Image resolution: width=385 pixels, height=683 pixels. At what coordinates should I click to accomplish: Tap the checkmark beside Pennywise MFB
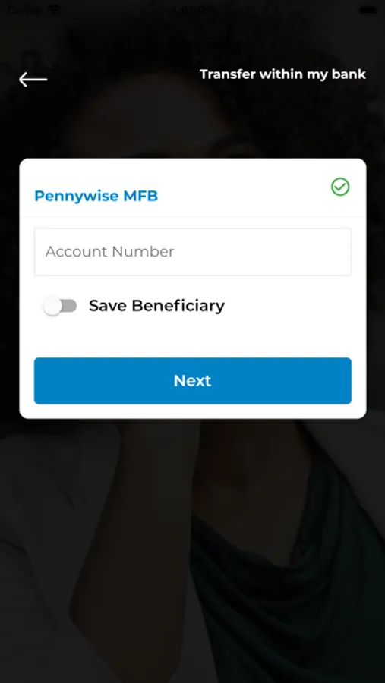coord(340,187)
